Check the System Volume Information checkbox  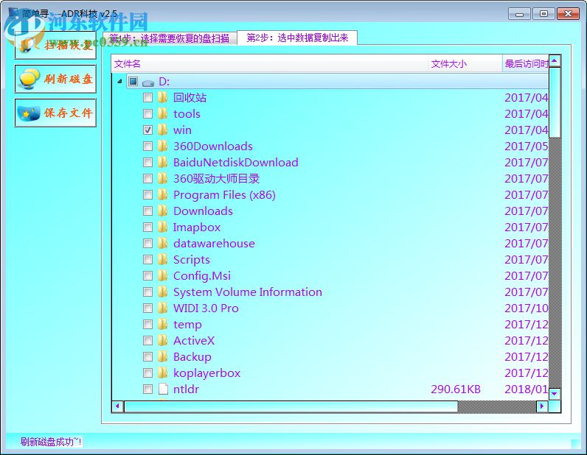[x=148, y=292]
